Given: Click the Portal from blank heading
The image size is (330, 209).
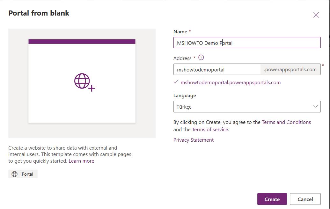Looking at the screenshot, I should click(x=39, y=13).
